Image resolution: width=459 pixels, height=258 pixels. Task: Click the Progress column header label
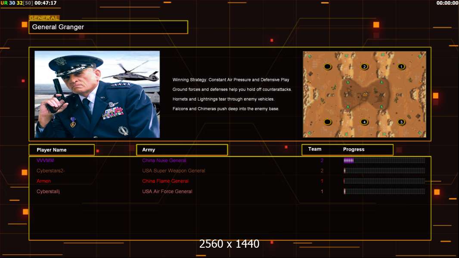click(354, 149)
